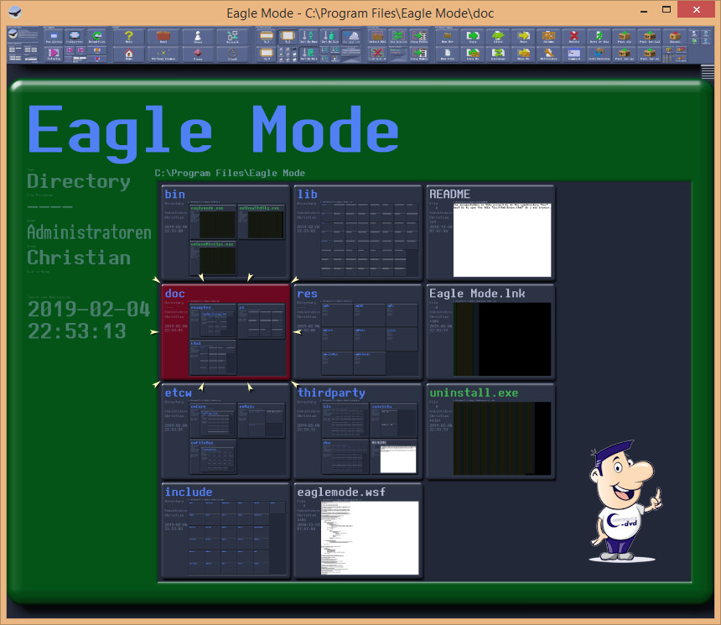Click the uninstall.exe file panel
The width and height of the screenshot is (721, 625).
tap(490, 431)
